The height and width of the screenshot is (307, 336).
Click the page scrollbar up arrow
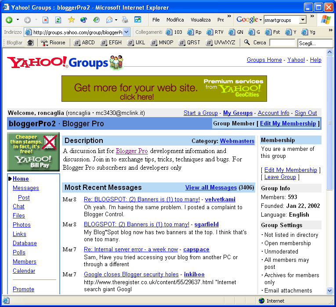pos(329,52)
